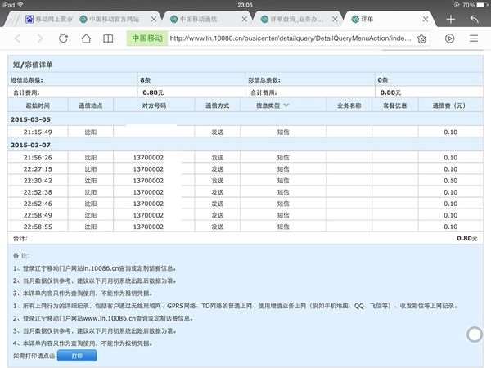Image resolution: width=491 pixels, height=368 pixels.
Task: Click the blue 打印 print button
Action: pyautogui.click(x=77, y=356)
